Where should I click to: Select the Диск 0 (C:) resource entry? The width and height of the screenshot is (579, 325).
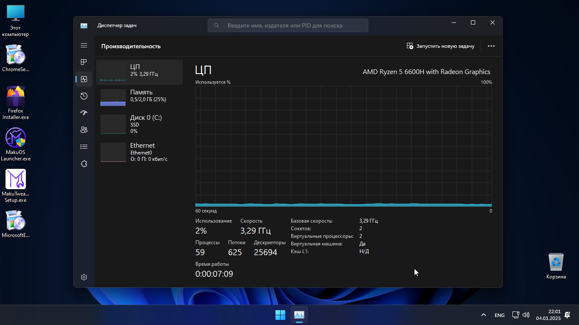click(139, 124)
